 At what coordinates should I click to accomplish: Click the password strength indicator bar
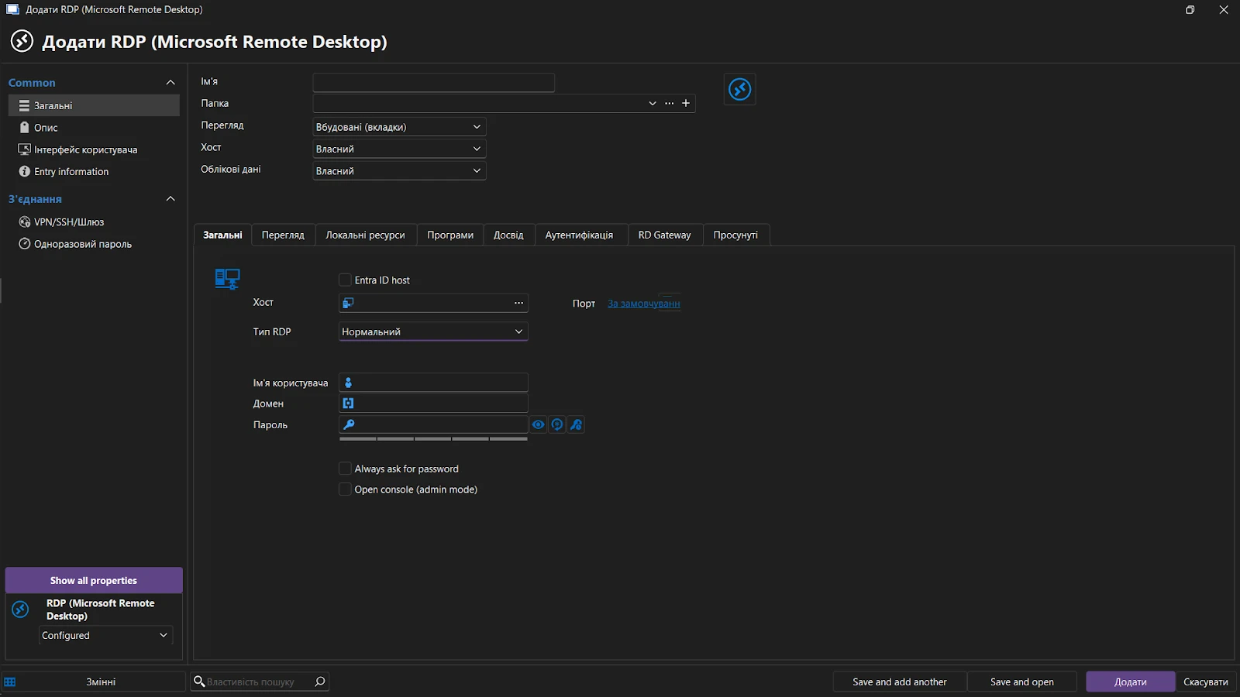pyautogui.click(x=432, y=438)
